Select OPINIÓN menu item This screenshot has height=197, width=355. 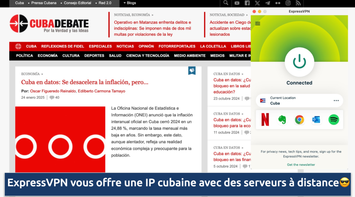[x=146, y=46]
